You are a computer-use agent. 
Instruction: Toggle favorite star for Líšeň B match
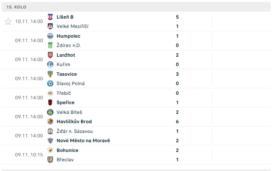pos(8,21)
